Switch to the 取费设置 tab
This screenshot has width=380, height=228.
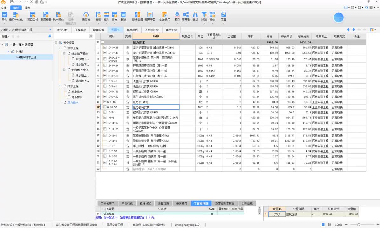coord(98,30)
